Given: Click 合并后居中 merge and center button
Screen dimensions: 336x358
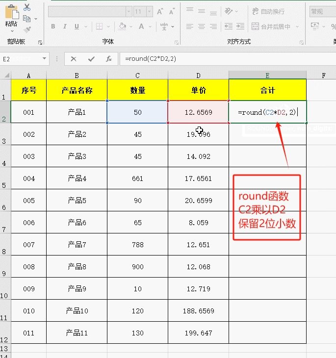Looking at the screenshot, I should point(271,26).
